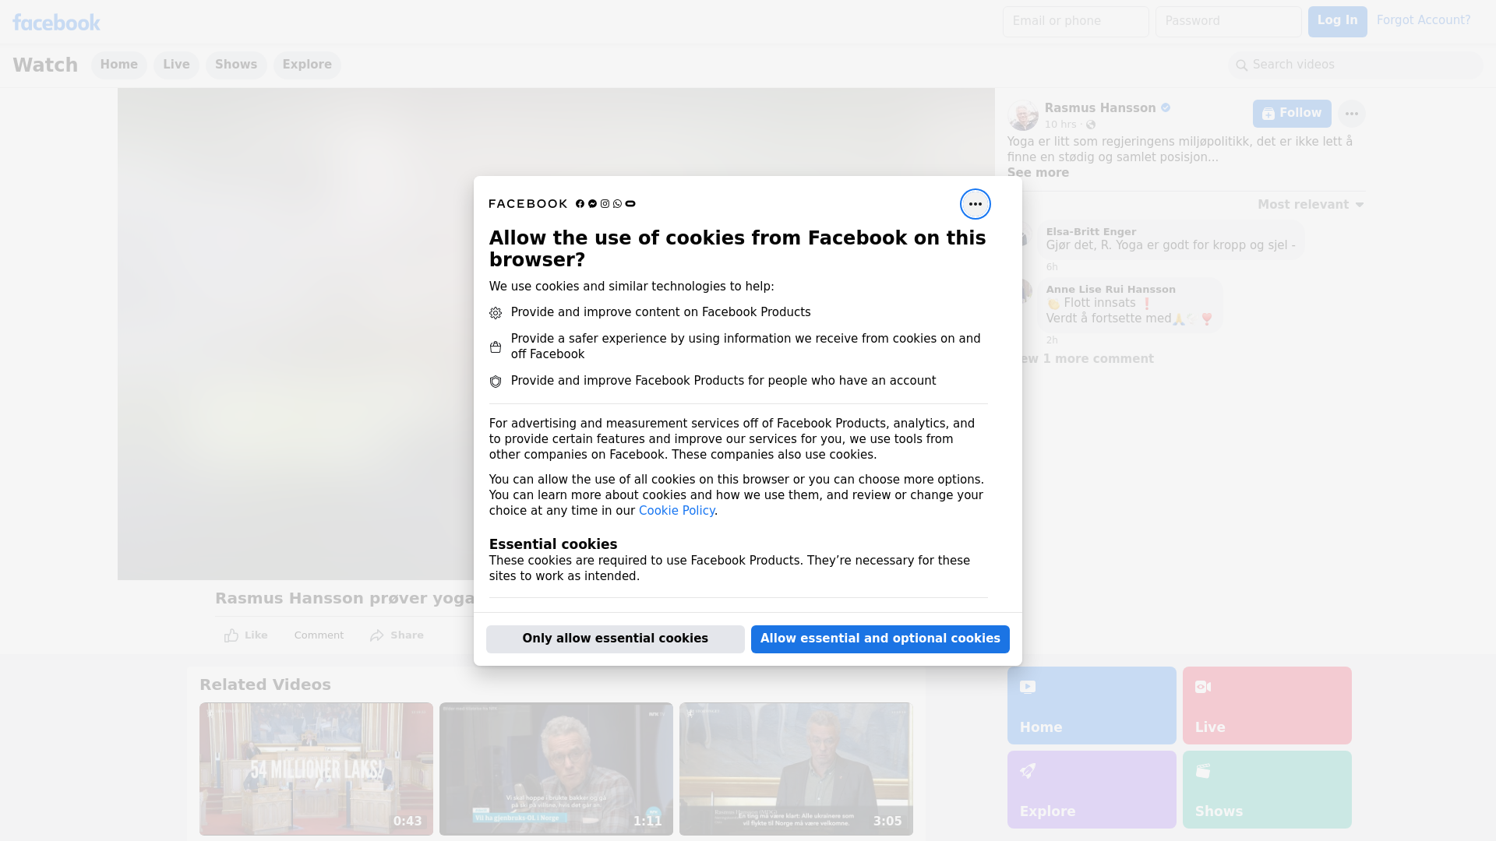This screenshot has width=1496, height=841.
Task: Switch to the Live tab in Watch
Action: coord(176,65)
